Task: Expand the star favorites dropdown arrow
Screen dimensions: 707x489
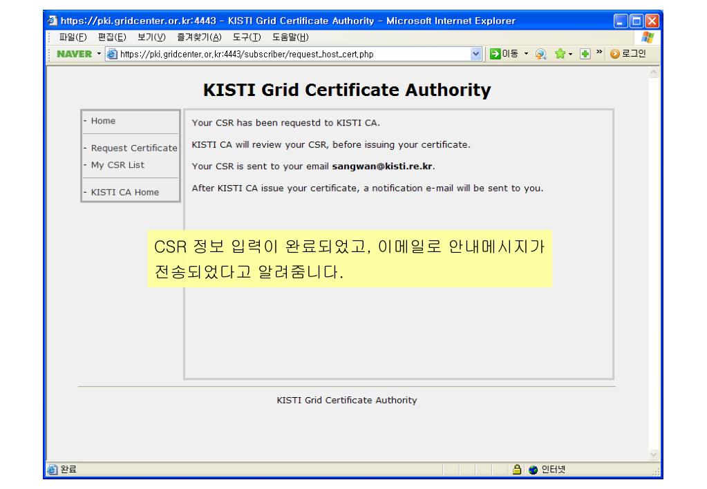Action: 570,55
